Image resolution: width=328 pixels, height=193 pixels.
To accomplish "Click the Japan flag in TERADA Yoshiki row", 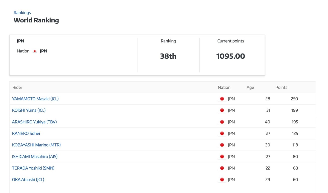I will [222, 168].
